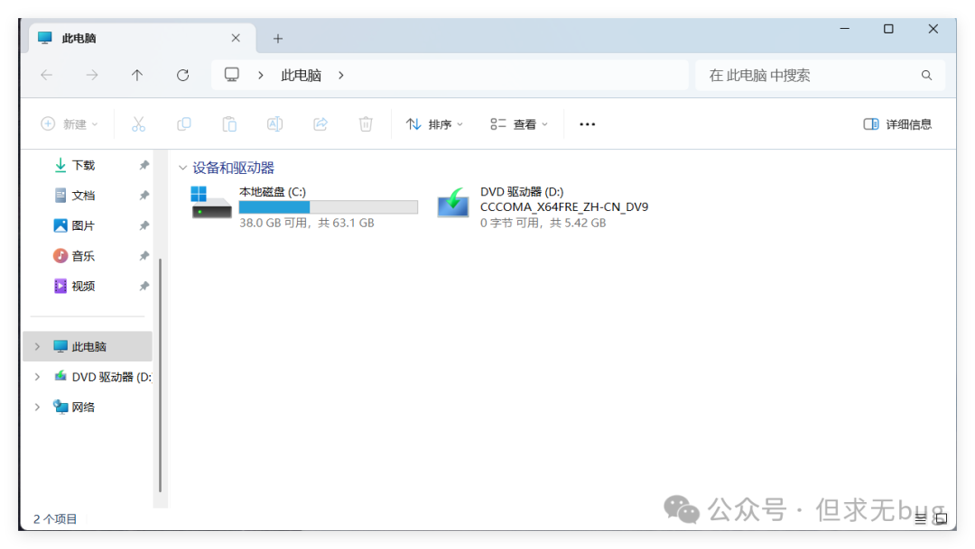Click the Copy icon in toolbar

click(x=184, y=124)
